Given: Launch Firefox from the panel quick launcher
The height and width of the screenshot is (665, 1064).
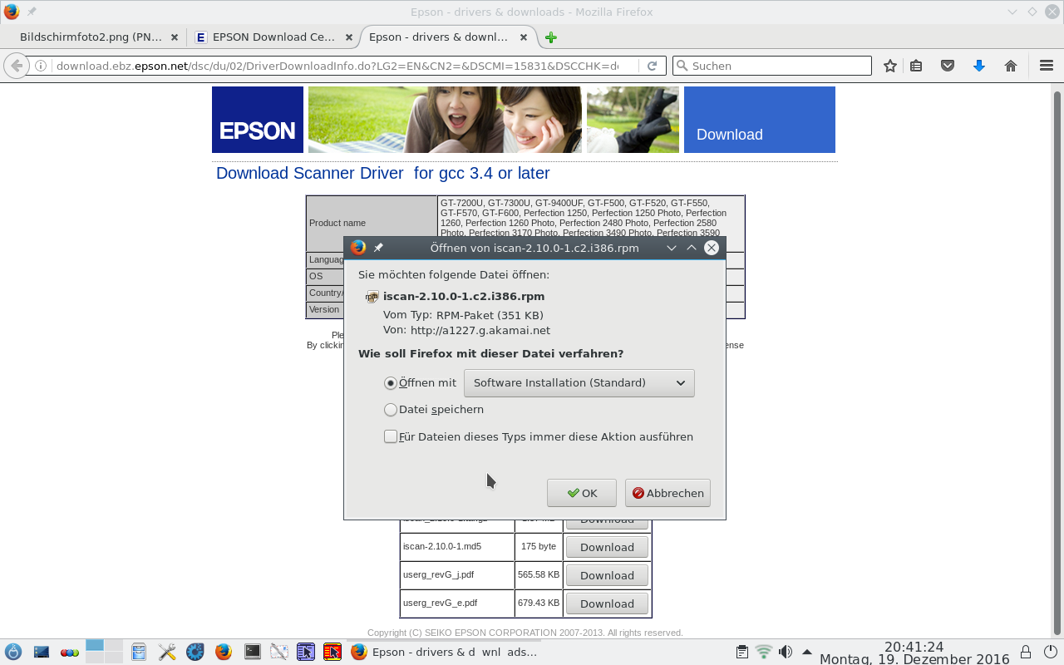Looking at the screenshot, I should [x=223, y=652].
